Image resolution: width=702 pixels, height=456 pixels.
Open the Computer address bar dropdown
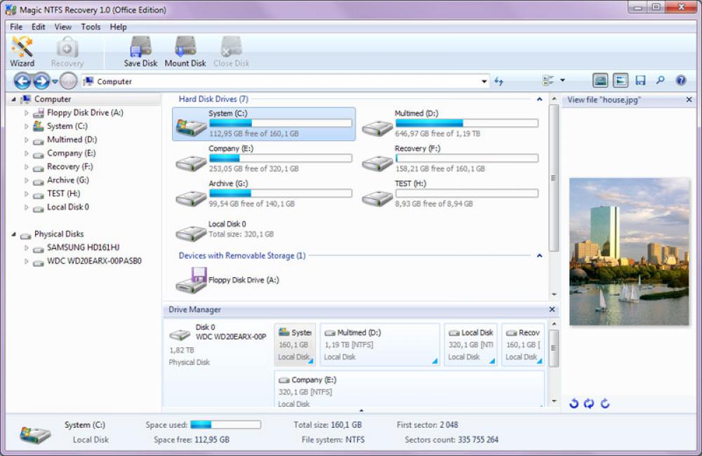[484, 81]
